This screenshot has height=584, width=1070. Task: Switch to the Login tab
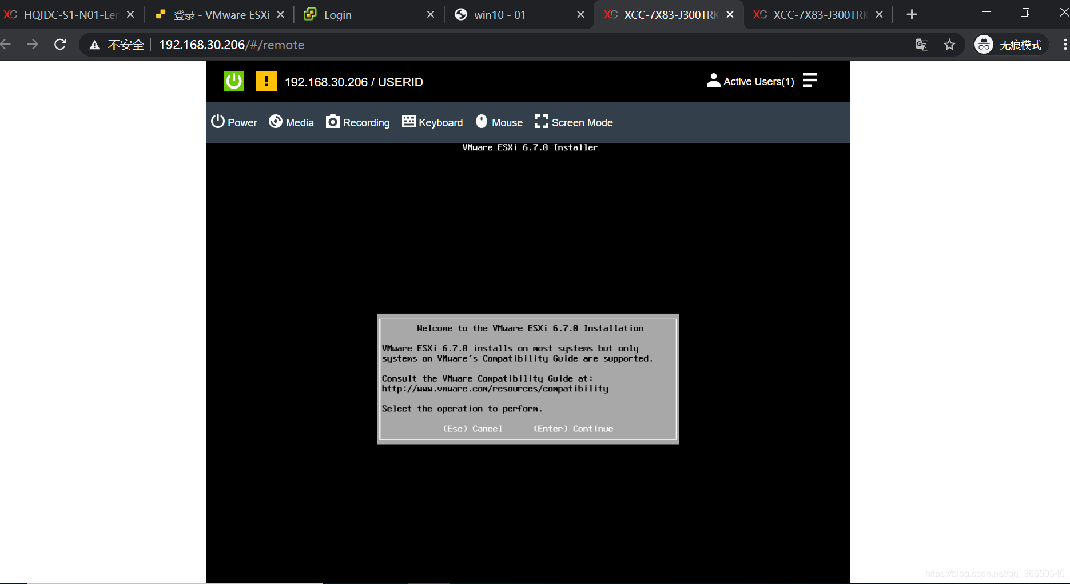pyautogui.click(x=369, y=15)
